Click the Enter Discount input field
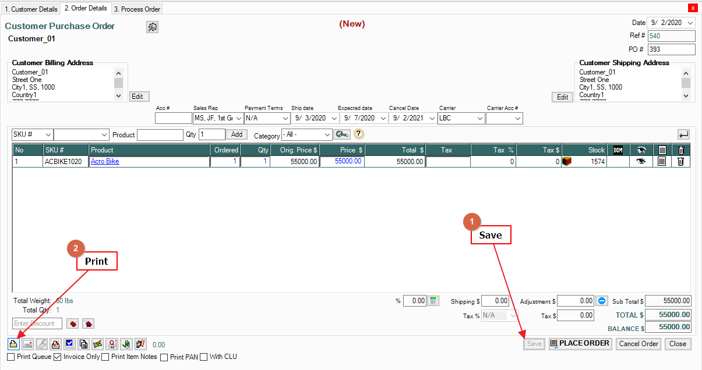This screenshot has height=370, width=702. pos(37,323)
